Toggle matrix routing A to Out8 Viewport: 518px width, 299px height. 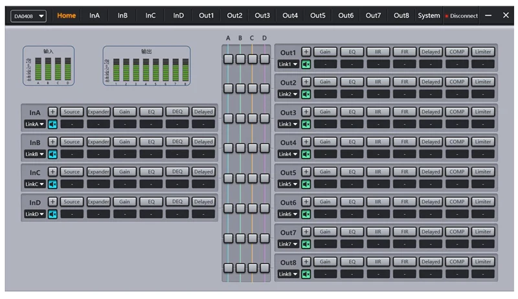coord(229,268)
